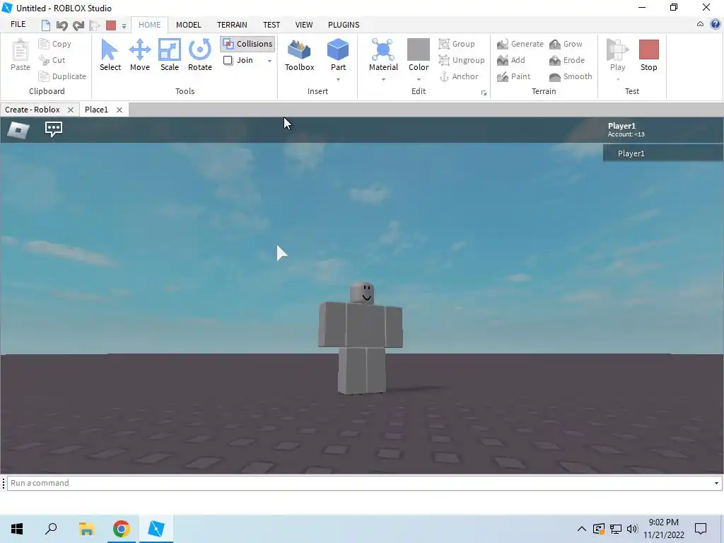Open the Windows Start menu
Image resolution: width=724 pixels, height=543 pixels.
point(17,529)
